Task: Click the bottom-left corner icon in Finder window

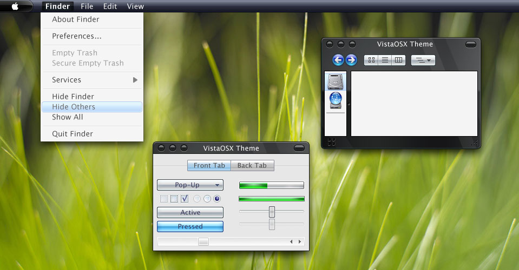Action: pyautogui.click(x=331, y=142)
